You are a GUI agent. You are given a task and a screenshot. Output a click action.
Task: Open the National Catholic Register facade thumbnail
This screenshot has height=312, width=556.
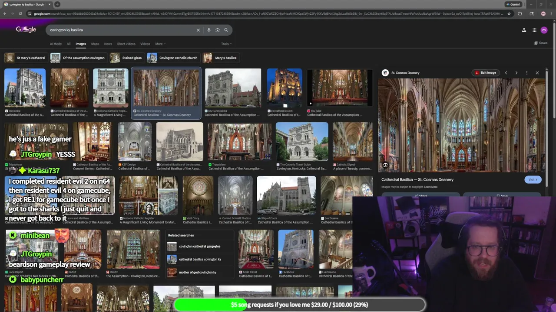(x=111, y=88)
